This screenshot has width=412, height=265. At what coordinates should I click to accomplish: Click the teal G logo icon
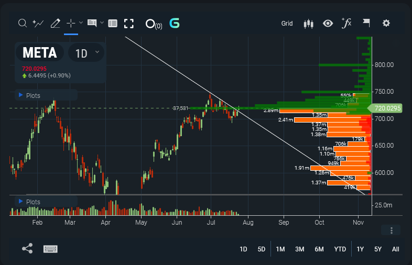pyautogui.click(x=175, y=23)
